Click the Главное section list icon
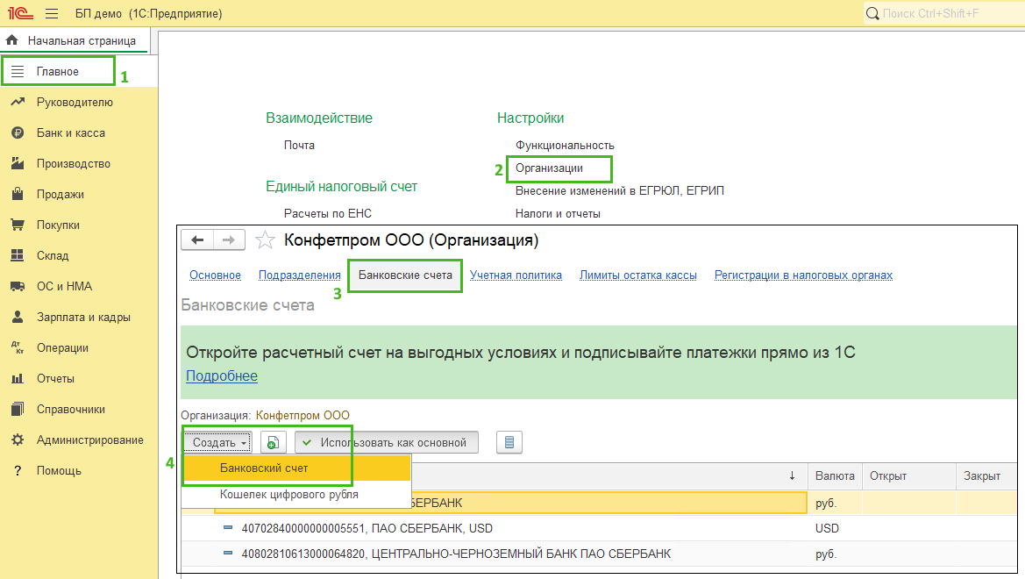Screen dimensions: 1025x579 pyautogui.click(x=18, y=71)
